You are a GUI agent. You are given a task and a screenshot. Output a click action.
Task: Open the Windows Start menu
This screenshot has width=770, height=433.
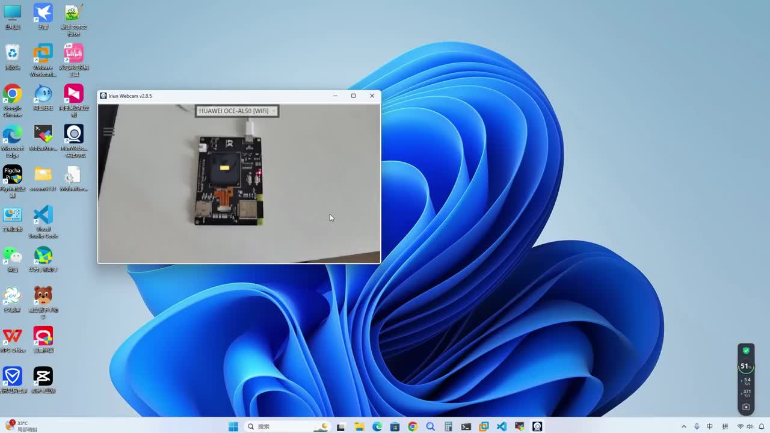pyautogui.click(x=233, y=426)
